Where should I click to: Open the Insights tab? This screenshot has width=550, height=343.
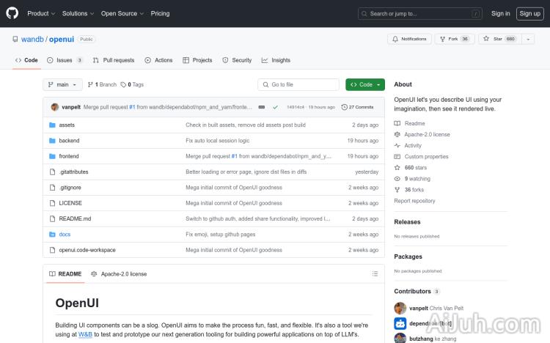point(276,60)
